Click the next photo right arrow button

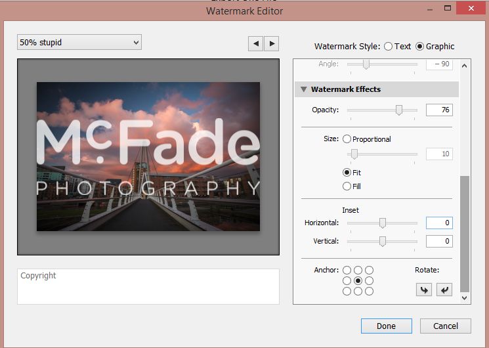tap(271, 43)
